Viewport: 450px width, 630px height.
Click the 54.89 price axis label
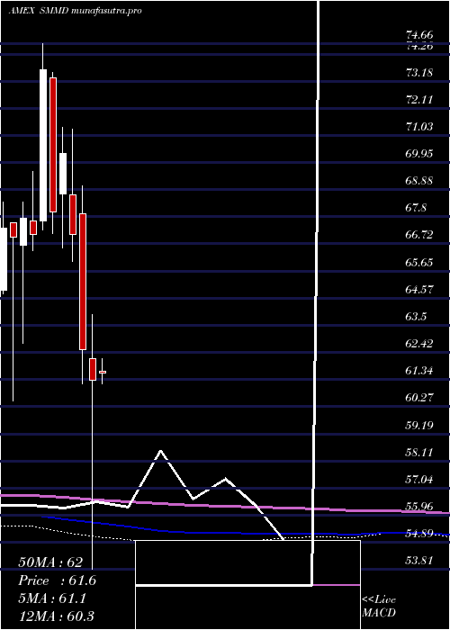(x=420, y=533)
